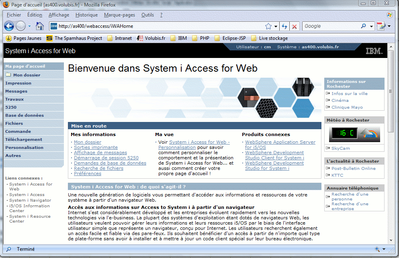Bookmark this page with the star icon
The image size is (399, 258).
[268, 26]
